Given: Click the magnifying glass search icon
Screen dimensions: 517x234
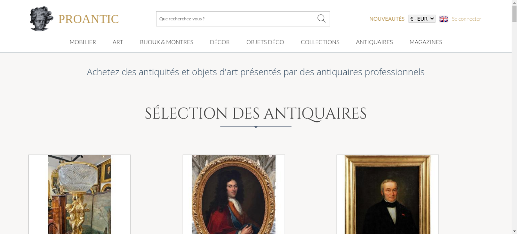Looking at the screenshot, I should [x=321, y=19].
